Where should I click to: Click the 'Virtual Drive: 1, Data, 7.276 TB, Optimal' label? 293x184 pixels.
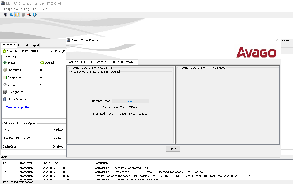[95, 72]
